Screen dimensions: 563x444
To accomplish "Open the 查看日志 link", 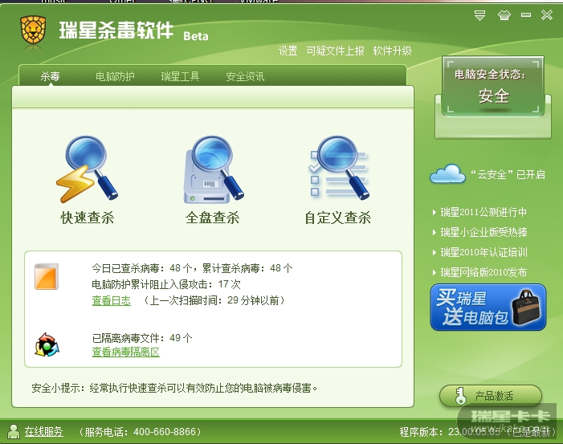I will pyautogui.click(x=112, y=300).
